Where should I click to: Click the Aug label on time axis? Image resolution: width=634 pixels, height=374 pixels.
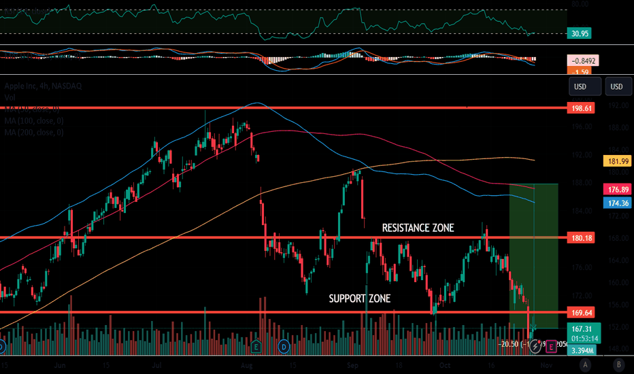pos(246,365)
